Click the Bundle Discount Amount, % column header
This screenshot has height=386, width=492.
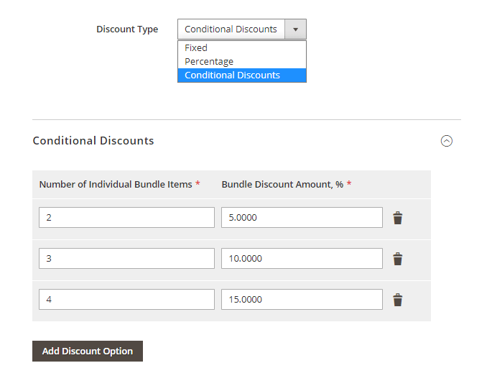pyautogui.click(x=282, y=185)
